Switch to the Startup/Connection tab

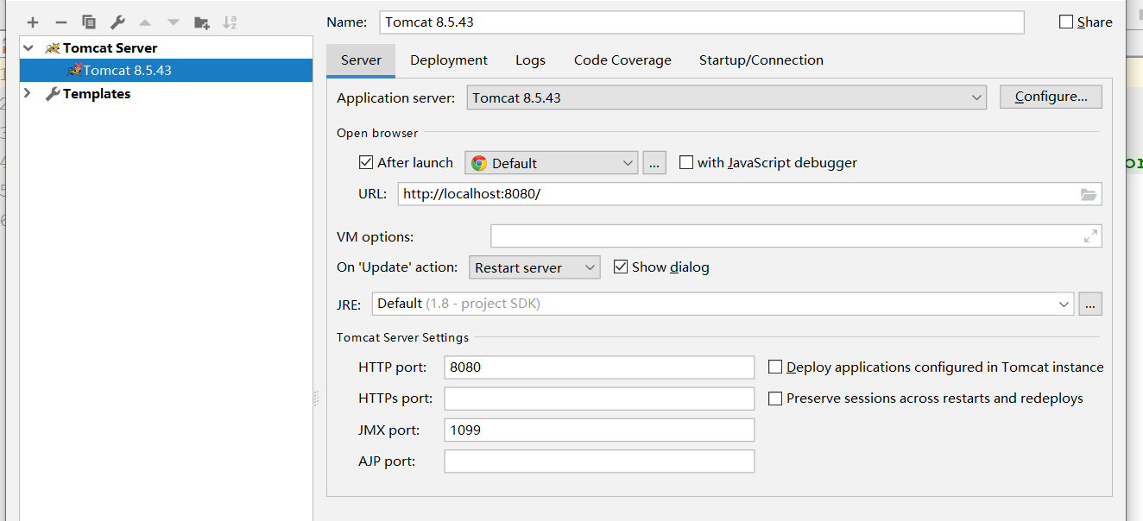761,60
